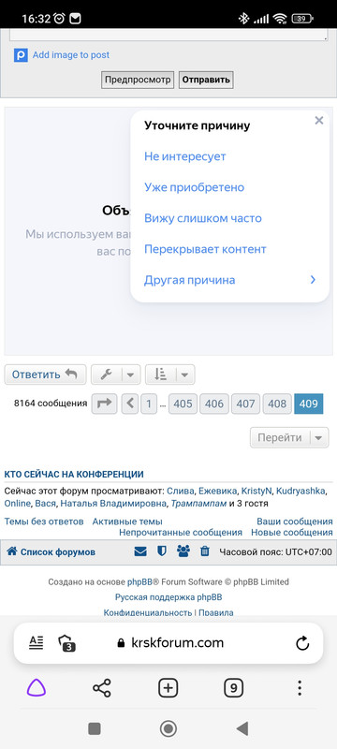Select current page 409
Screen dimensions: 337x749
309,404
